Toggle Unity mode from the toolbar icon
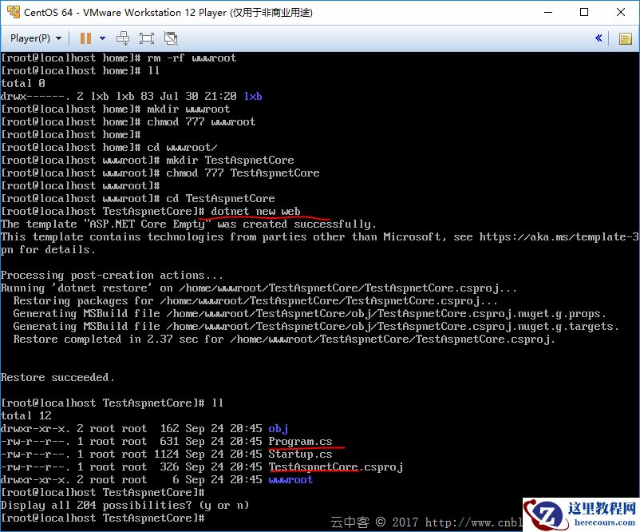The image size is (640, 532). pyautogui.click(x=171, y=38)
